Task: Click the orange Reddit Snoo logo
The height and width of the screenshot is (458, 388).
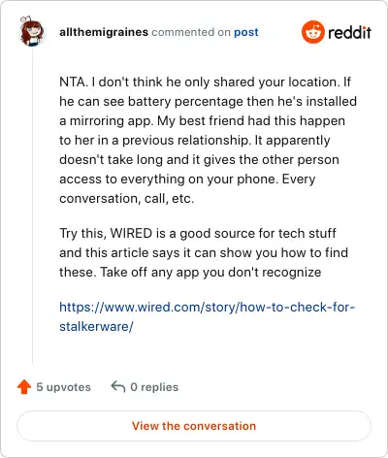Action: (312, 32)
